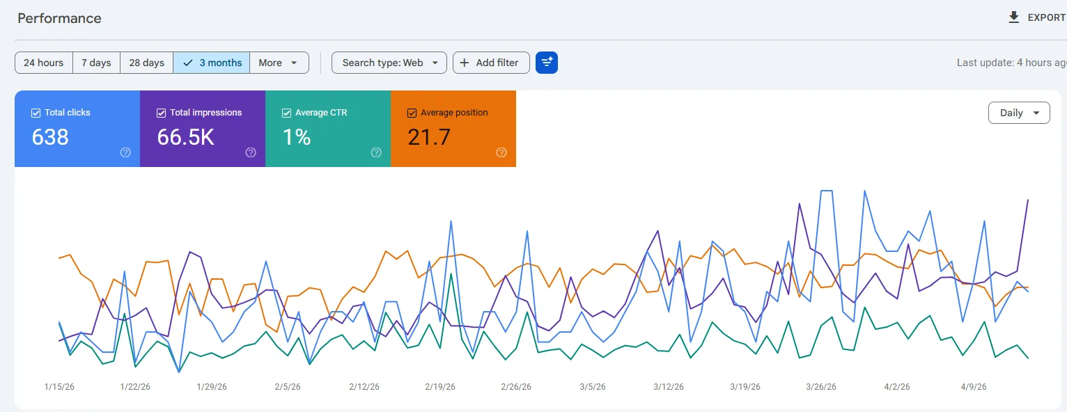
Task: Click the 4/9/26 date axis label
Action: point(974,387)
